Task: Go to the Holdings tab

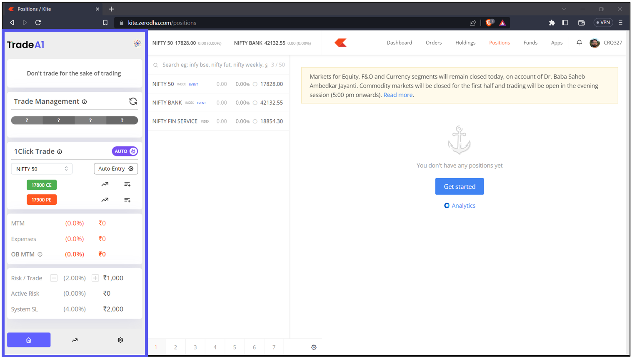Action: pos(465,43)
